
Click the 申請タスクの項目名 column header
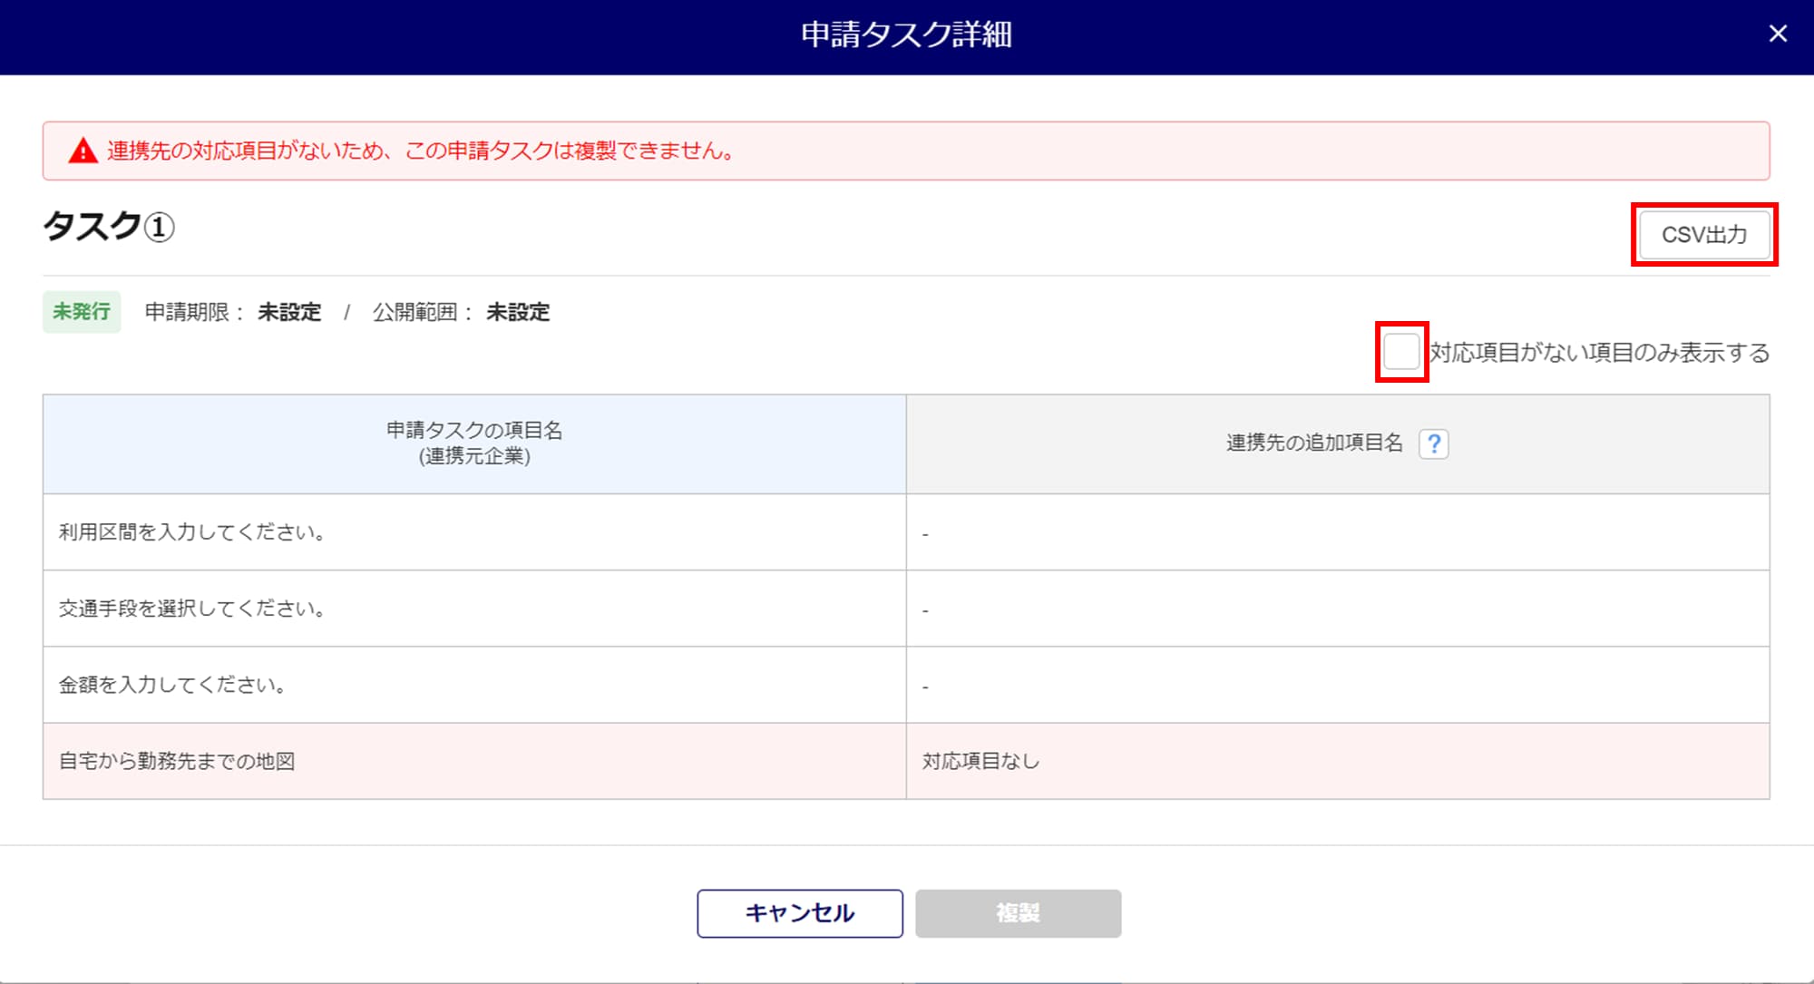click(473, 443)
